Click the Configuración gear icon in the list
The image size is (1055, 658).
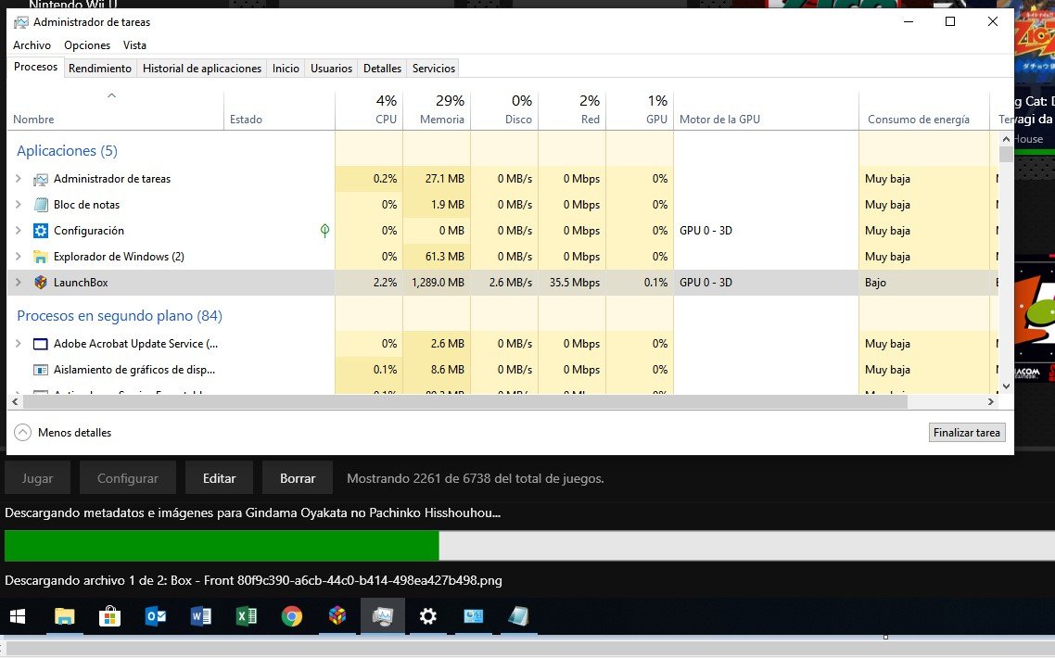(x=41, y=231)
